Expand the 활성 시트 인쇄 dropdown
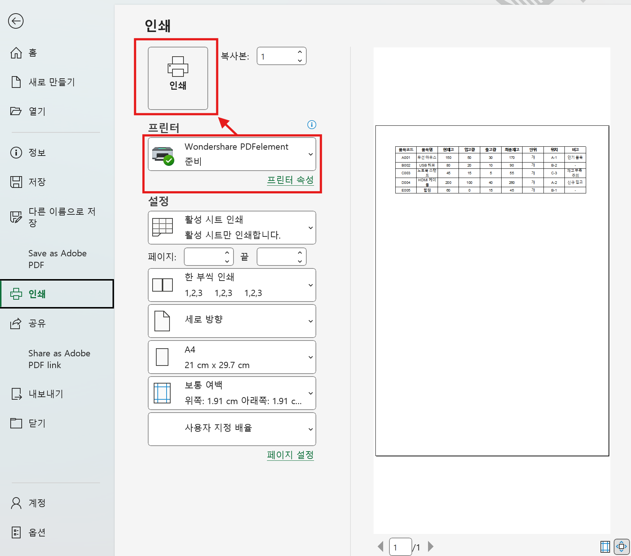This screenshot has height=556, width=631. point(232,228)
